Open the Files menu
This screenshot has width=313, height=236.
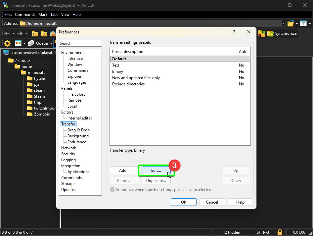click(8, 15)
